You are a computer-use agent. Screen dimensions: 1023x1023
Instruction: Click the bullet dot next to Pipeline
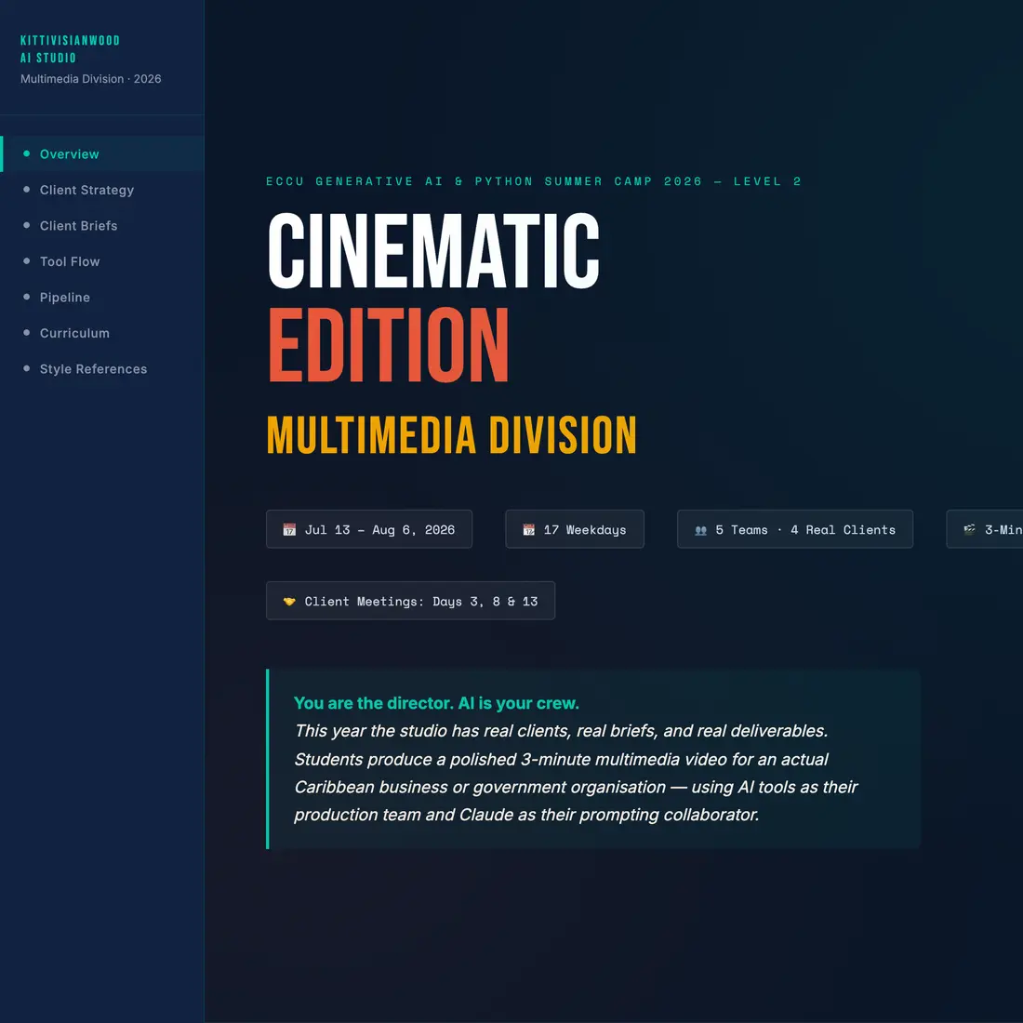(27, 297)
